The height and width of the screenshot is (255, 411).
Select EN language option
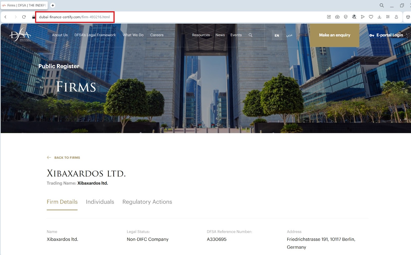pos(277,35)
